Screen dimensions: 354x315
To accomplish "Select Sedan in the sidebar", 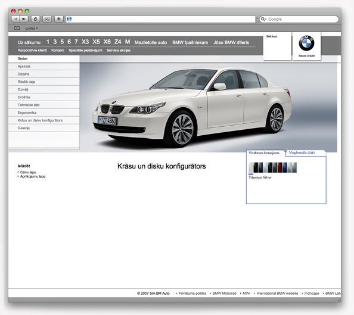I will pos(44,59).
